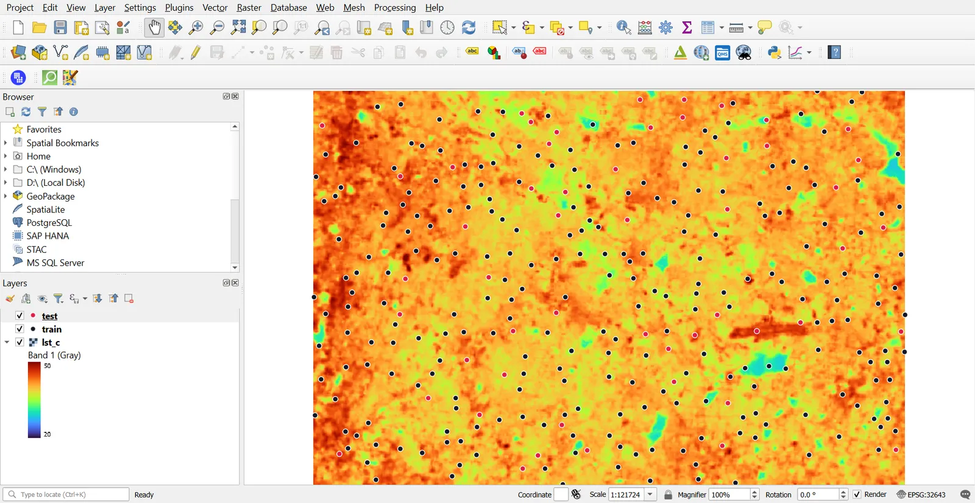Image resolution: width=975 pixels, height=503 pixels.
Task: Toggle visibility of the lst_c layer
Action: pyautogui.click(x=19, y=342)
